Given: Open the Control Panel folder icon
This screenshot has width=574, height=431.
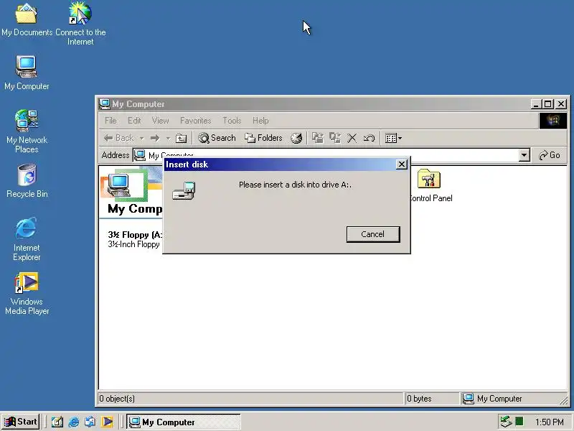Looking at the screenshot, I should (x=428, y=186).
